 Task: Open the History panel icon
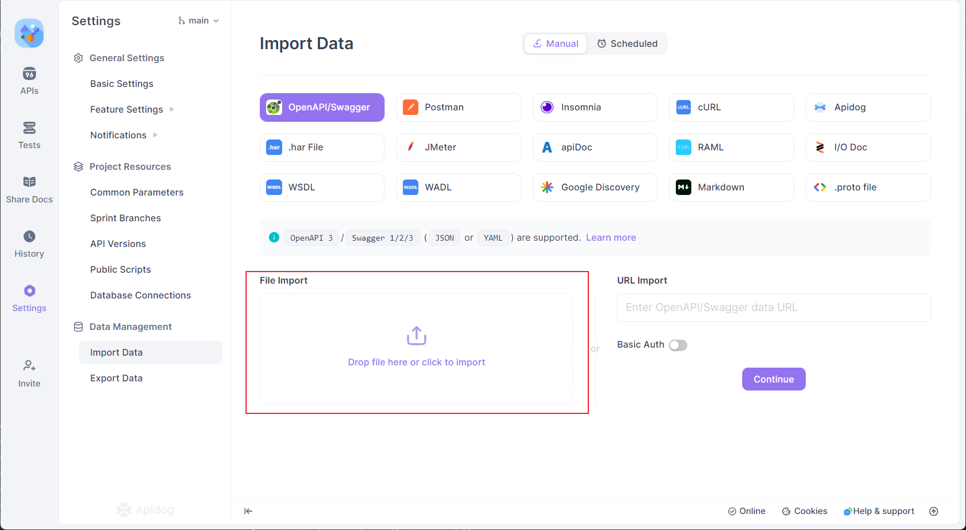(29, 237)
